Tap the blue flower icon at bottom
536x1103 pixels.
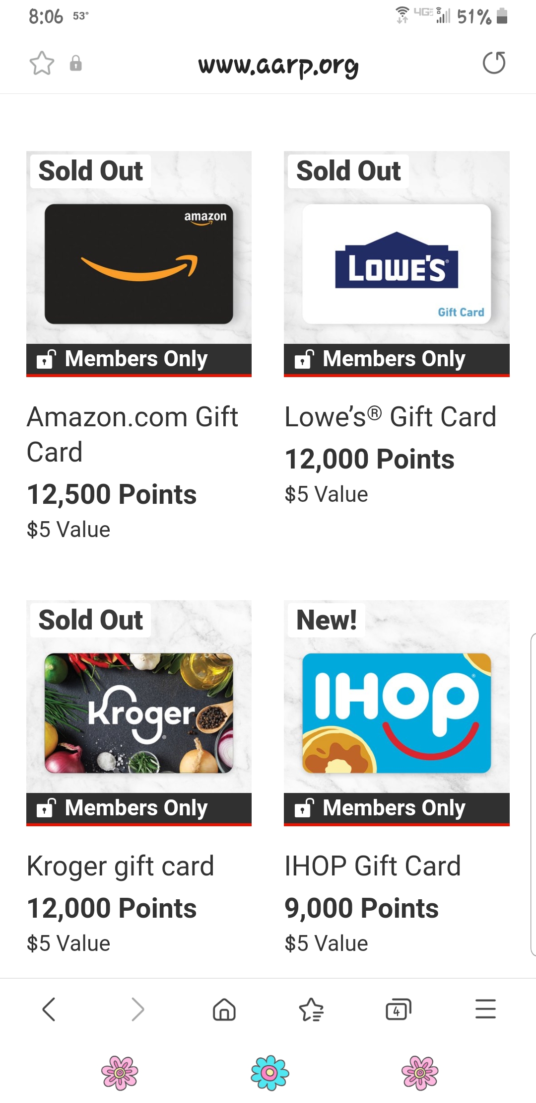[269, 1073]
